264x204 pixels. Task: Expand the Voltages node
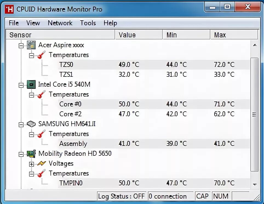click(31, 164)
